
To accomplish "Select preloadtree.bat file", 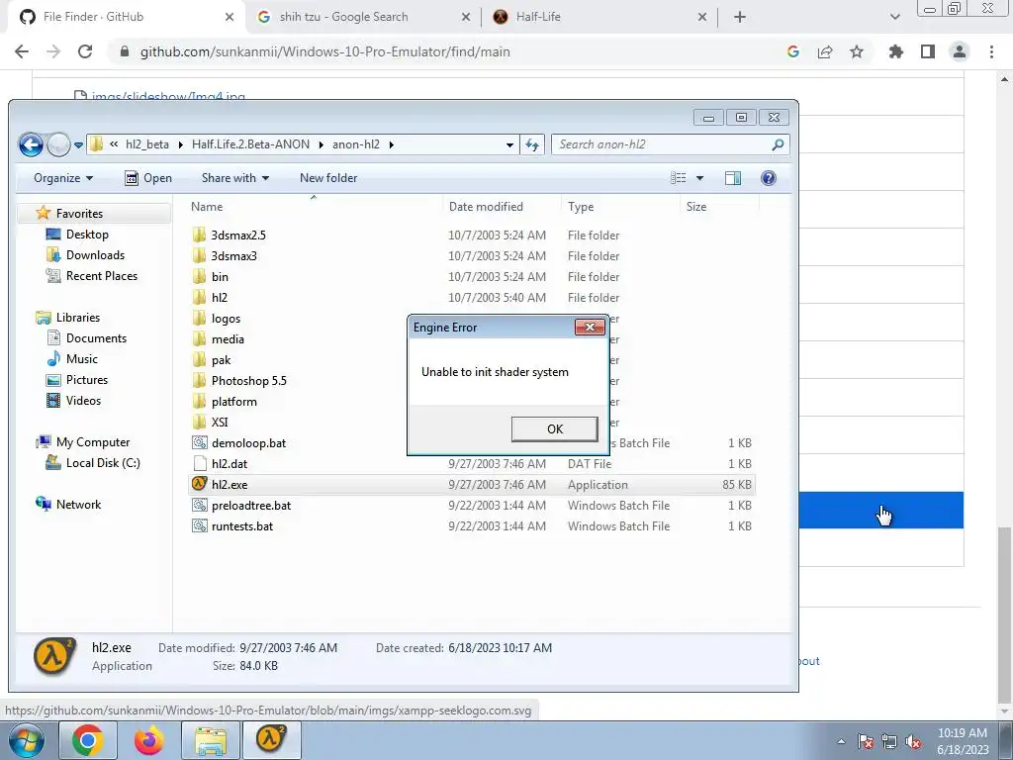I will point(251,506).
